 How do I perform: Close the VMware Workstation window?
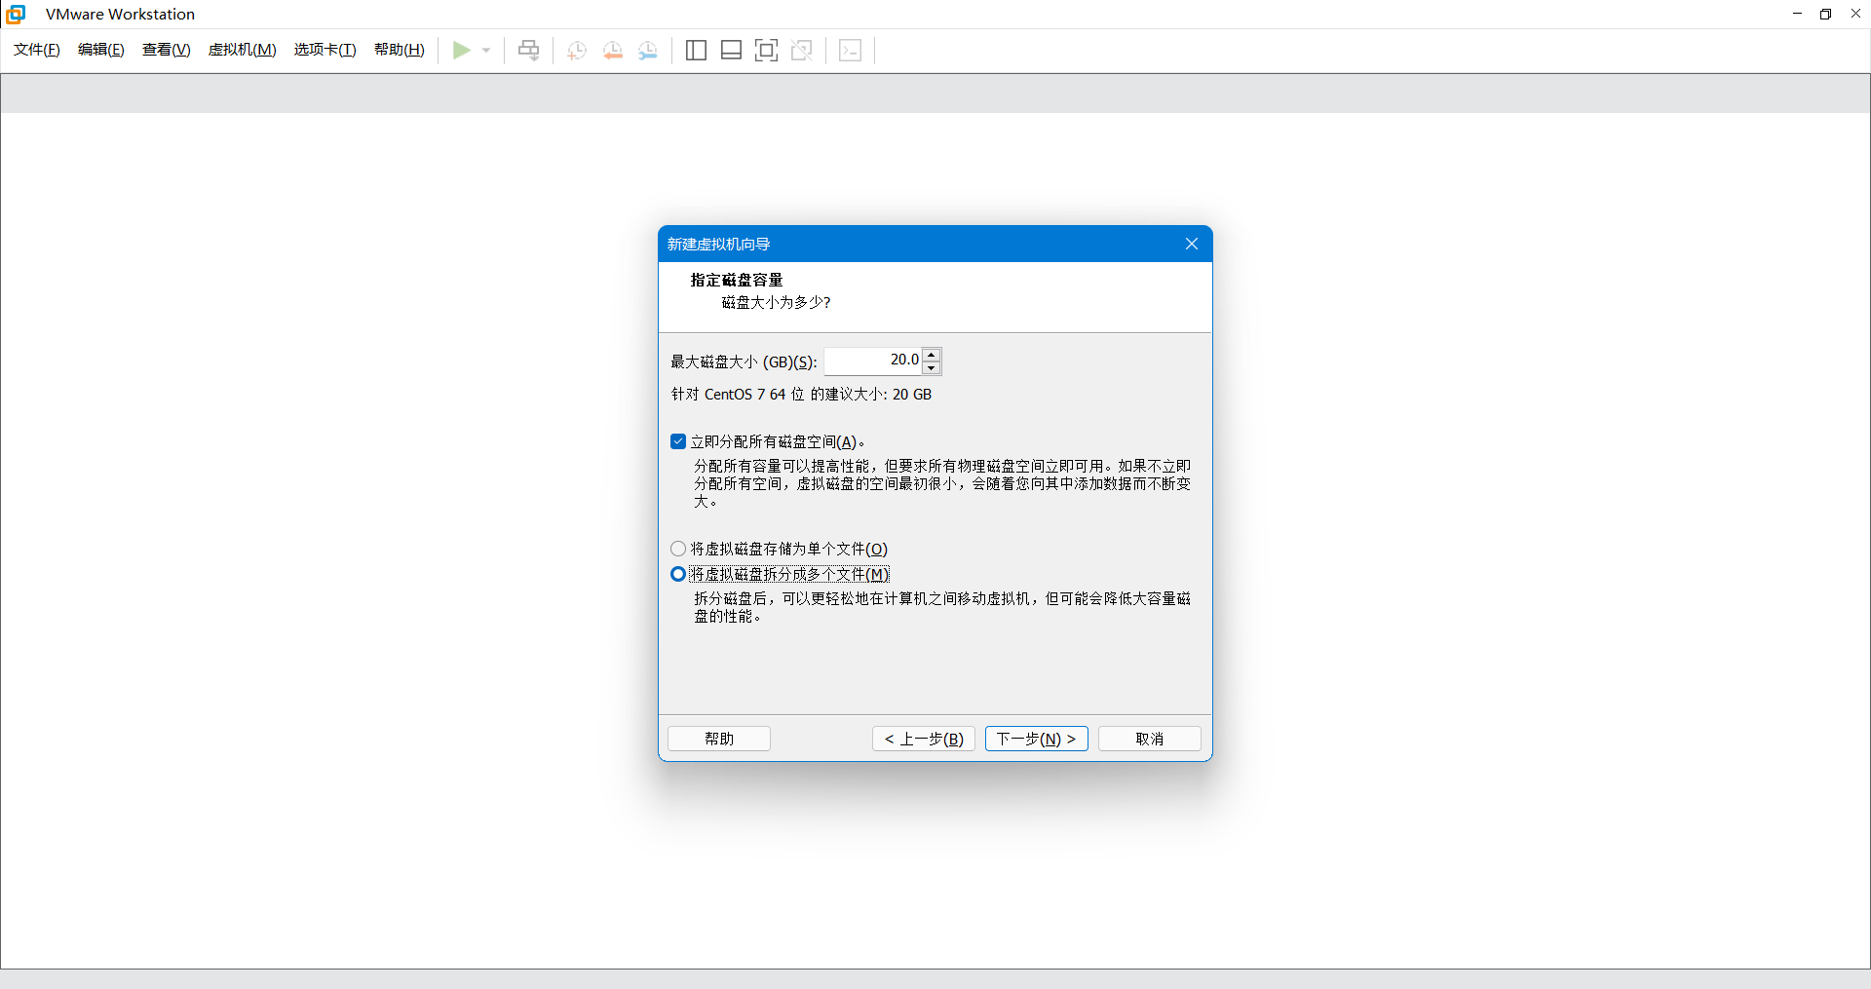(x=1855, y=14)
